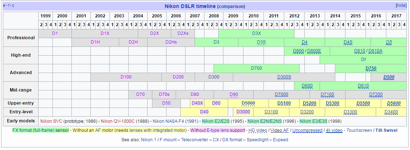The width and height of the screenshot is (410, 150).
Task: Open the Expeed link
Action: coord(281,140)
